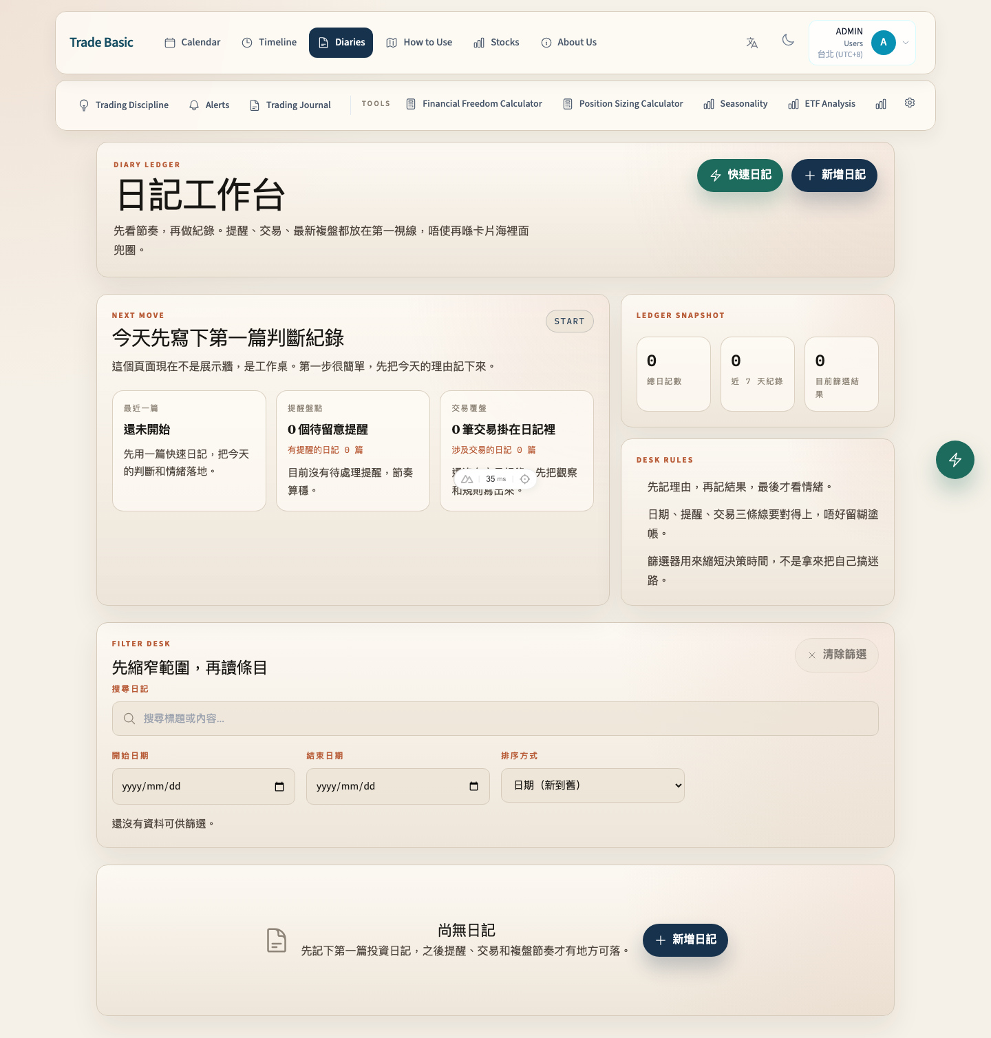Open Trading Journal section

click(290, 105)
